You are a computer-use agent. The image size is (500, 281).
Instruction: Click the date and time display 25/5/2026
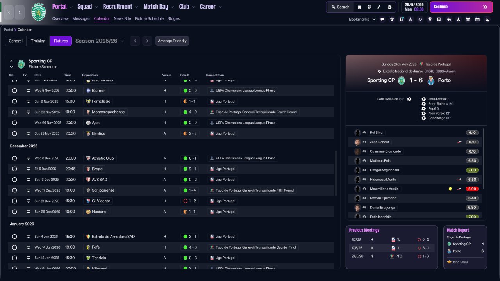(414, 7)
